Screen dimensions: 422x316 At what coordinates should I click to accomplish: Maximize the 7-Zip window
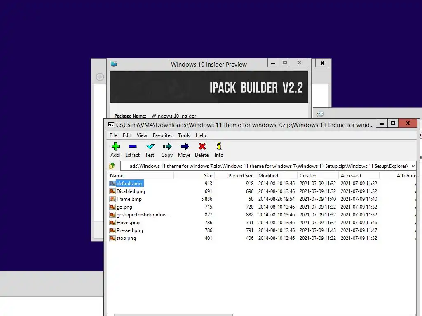coord(393,123)
